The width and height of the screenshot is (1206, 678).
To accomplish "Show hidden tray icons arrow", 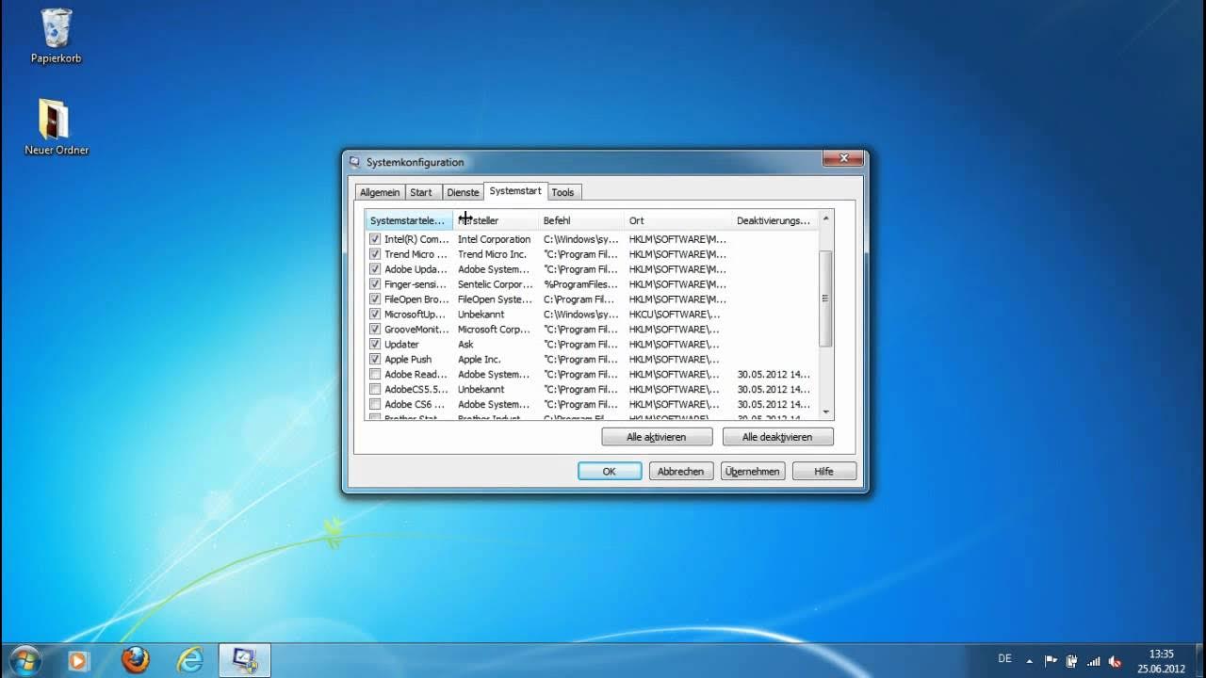I will tap(1029, 660).
